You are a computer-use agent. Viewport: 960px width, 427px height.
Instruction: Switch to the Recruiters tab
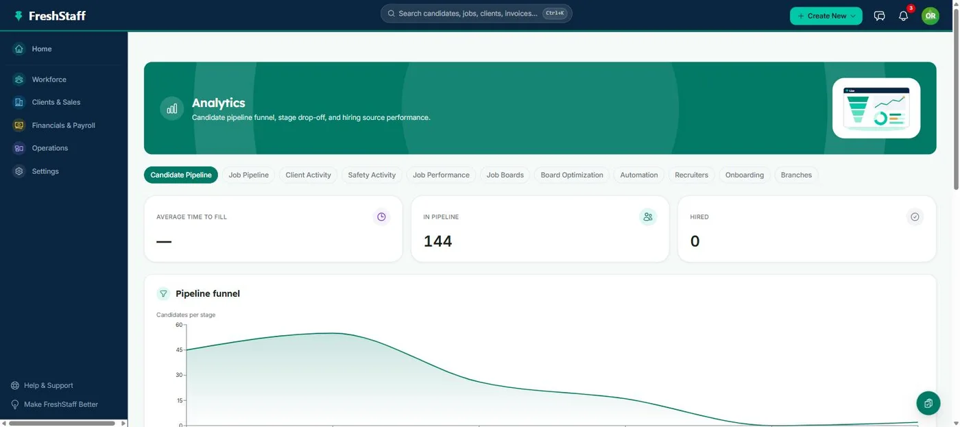point(691,175)
